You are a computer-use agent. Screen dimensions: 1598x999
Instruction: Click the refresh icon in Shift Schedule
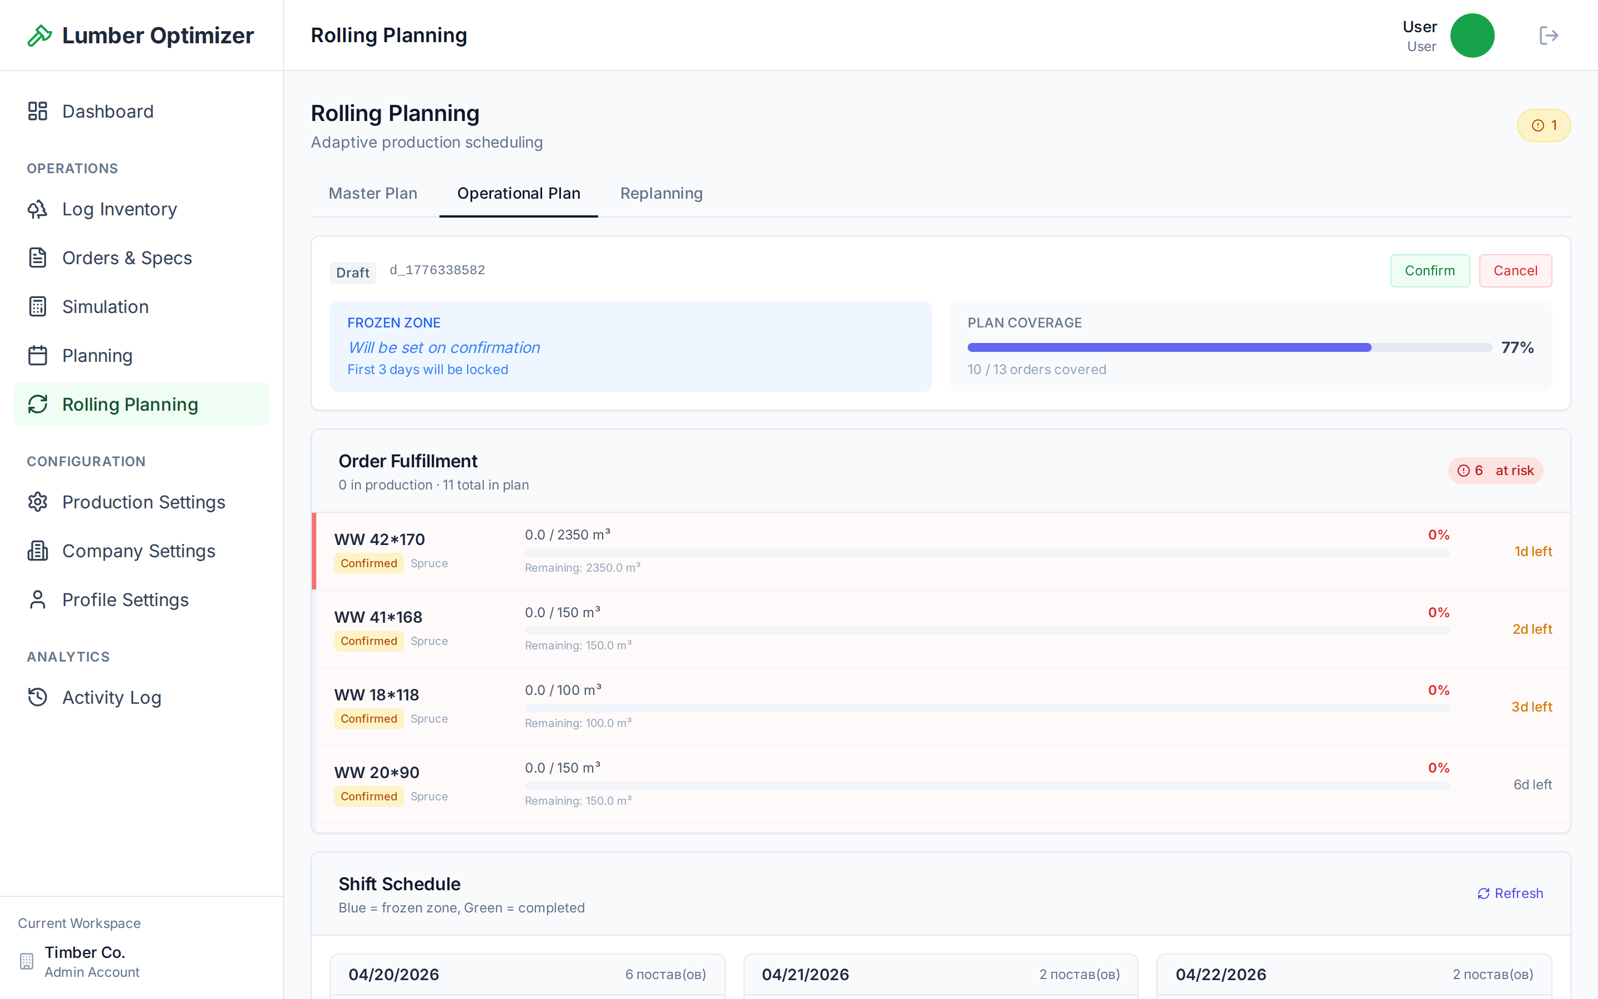(x=1483, y=894)
